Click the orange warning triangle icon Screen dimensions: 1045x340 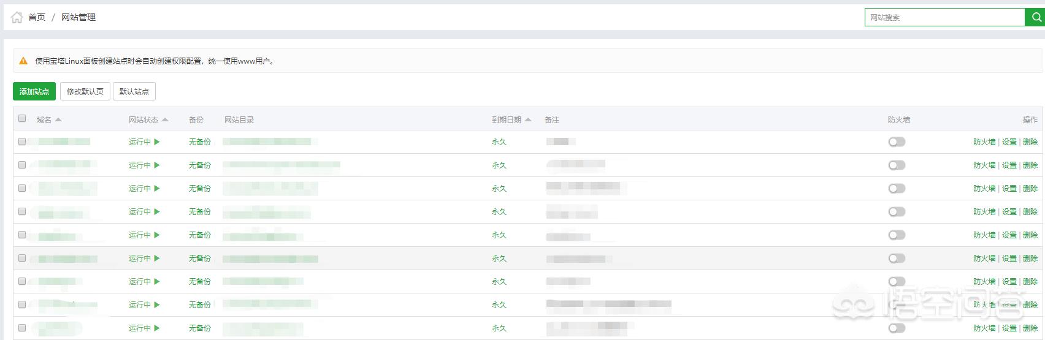(x=23, y=61)
